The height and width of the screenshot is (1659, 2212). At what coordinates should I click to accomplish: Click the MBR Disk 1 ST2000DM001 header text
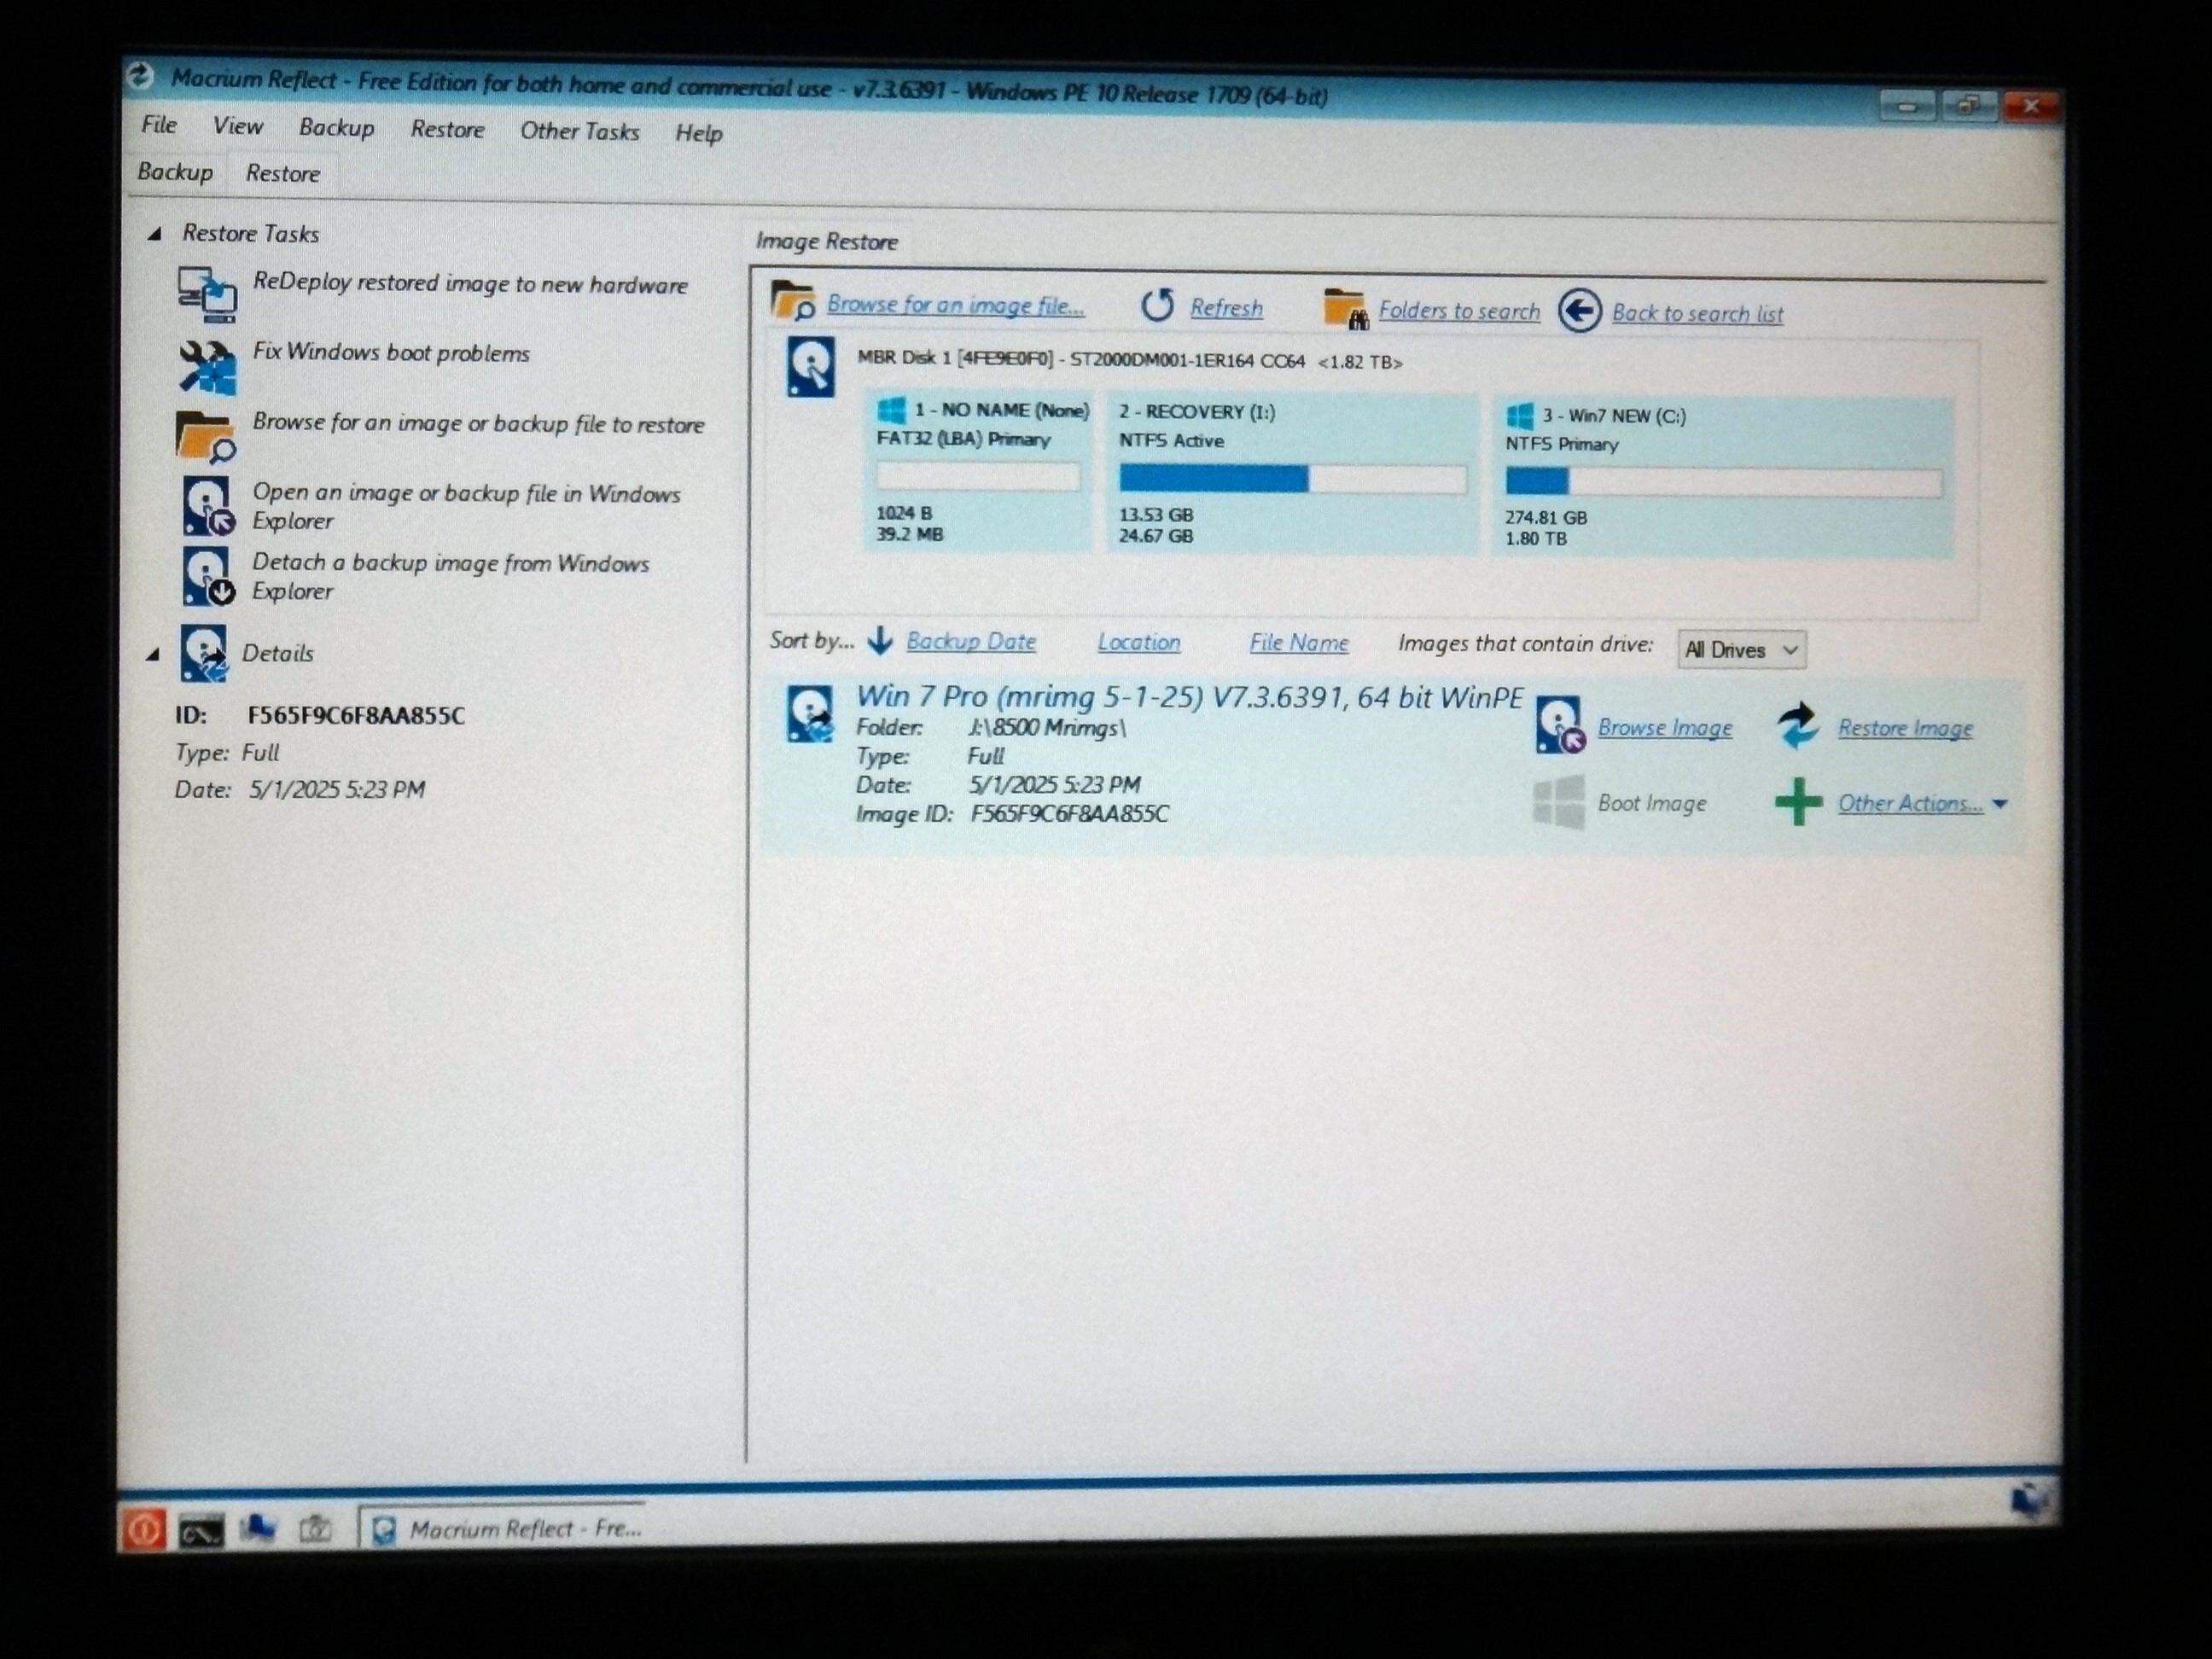[x=1130, y=360]
